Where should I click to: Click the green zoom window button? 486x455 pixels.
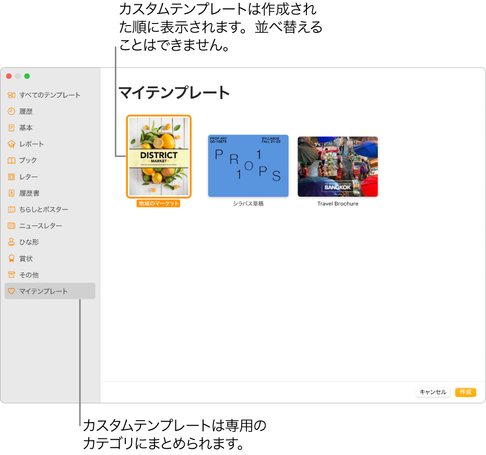click(x=27, y=76)
